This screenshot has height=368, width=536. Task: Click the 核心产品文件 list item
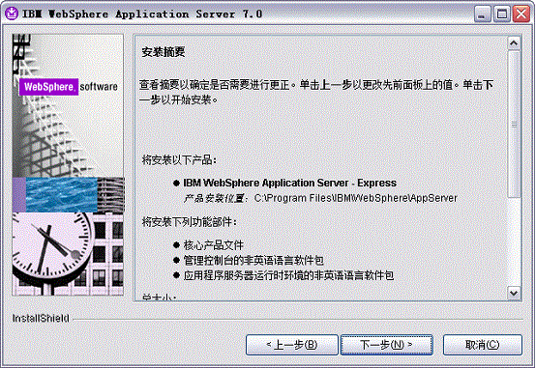[213, 245]
